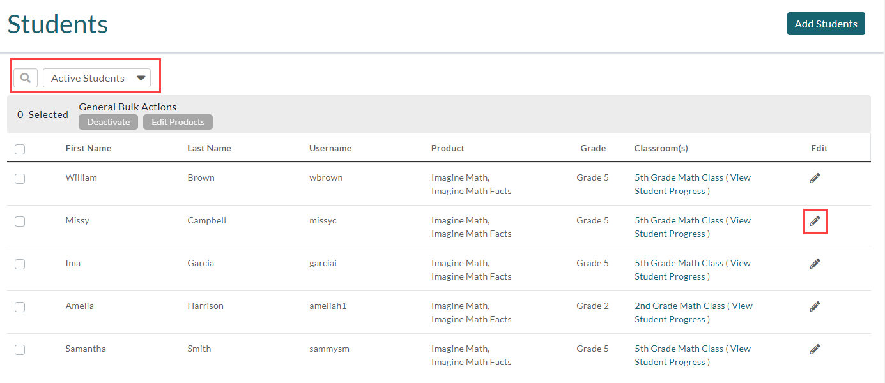885x383 pixels.
Task: Tick the checkbox beside Samantha Smith
Action: point(20,350)
